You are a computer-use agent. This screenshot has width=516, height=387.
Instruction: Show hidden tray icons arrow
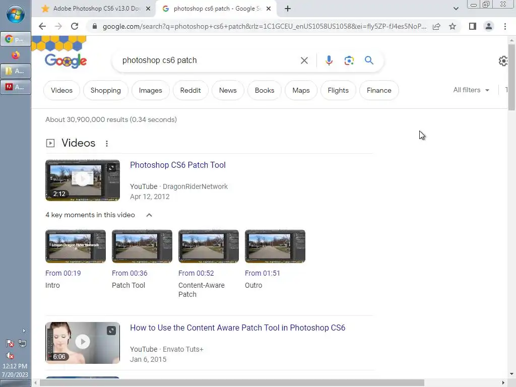click(x=24, y=331)
